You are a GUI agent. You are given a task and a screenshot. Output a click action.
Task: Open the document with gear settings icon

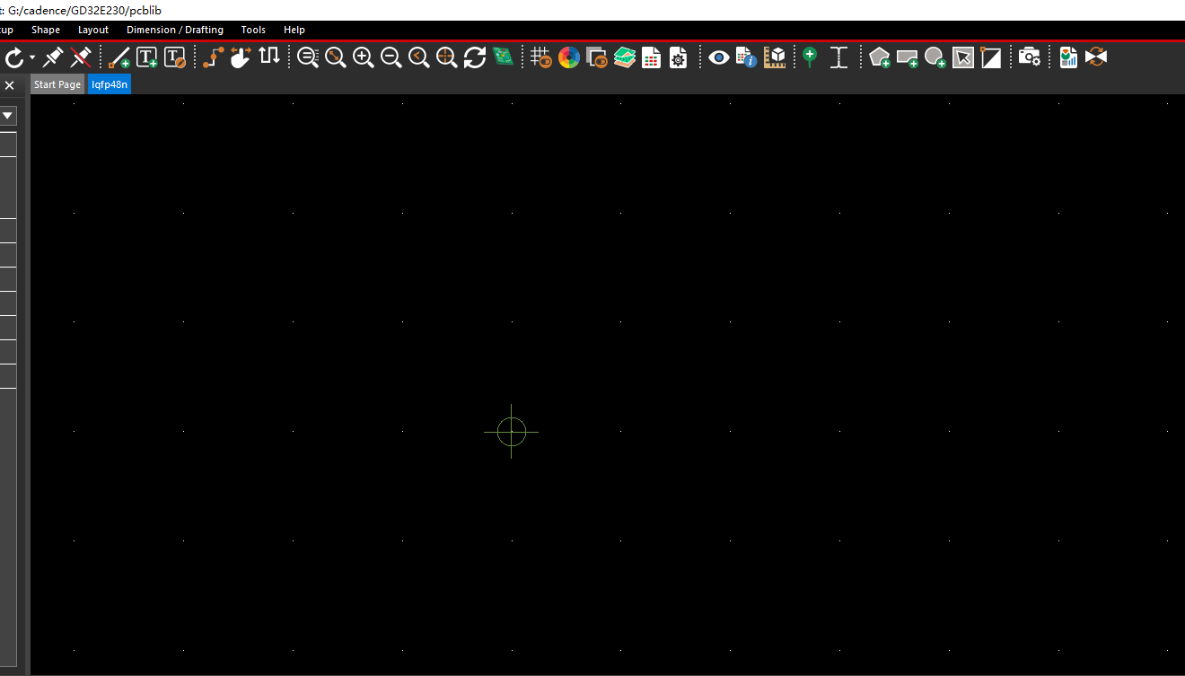tap(679, 57)
